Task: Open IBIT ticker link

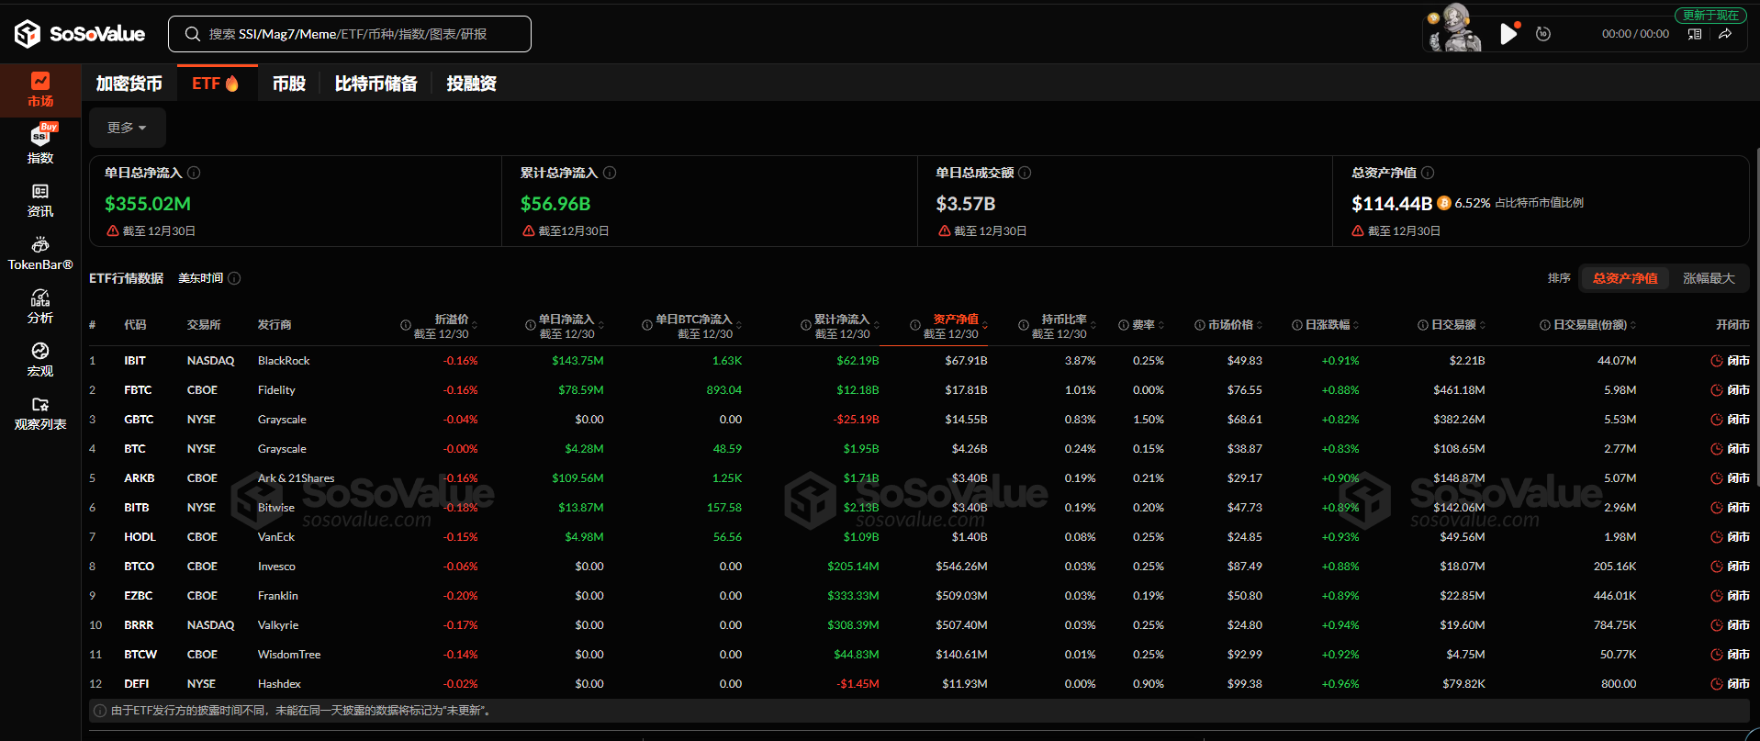Action: coord(135,361)
